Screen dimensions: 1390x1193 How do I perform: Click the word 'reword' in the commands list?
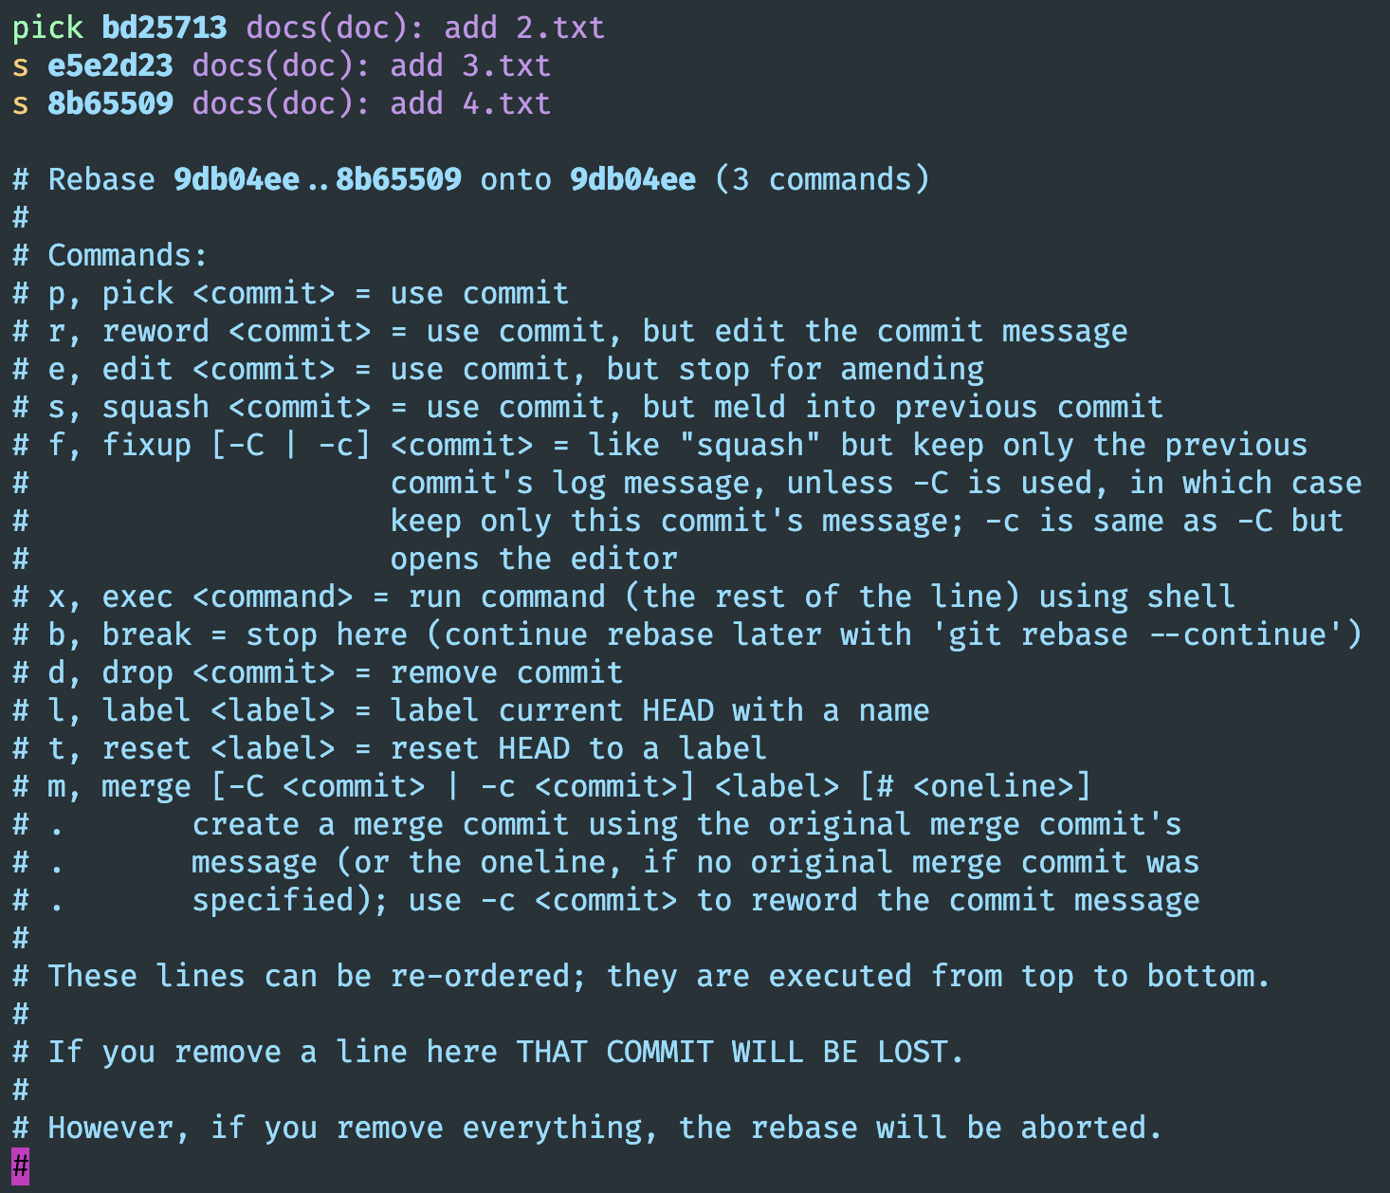tap(155, 331)
